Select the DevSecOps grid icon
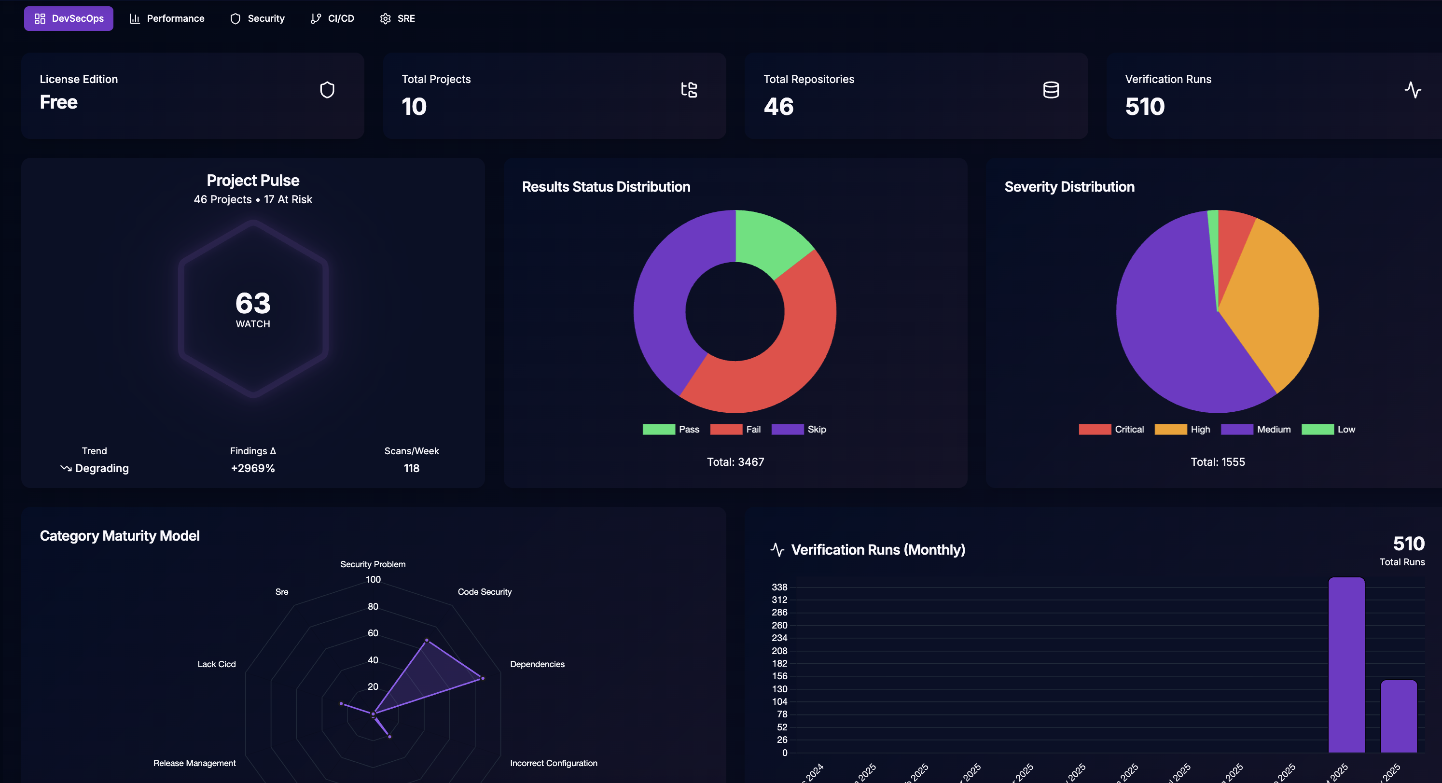The width and height of the screenshot is (1442, 783). click(39, 18)
